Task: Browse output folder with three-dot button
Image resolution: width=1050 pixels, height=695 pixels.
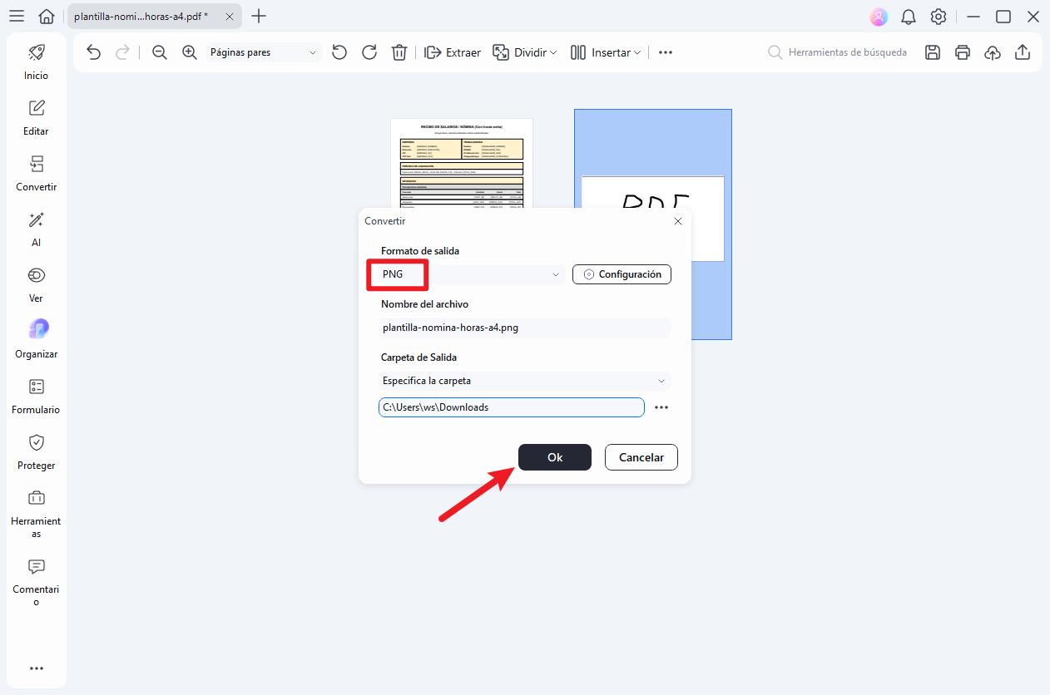Action: point(661,407)
